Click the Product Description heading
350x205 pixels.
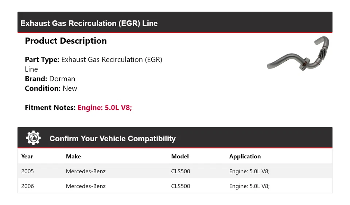[x=66, y=41]
